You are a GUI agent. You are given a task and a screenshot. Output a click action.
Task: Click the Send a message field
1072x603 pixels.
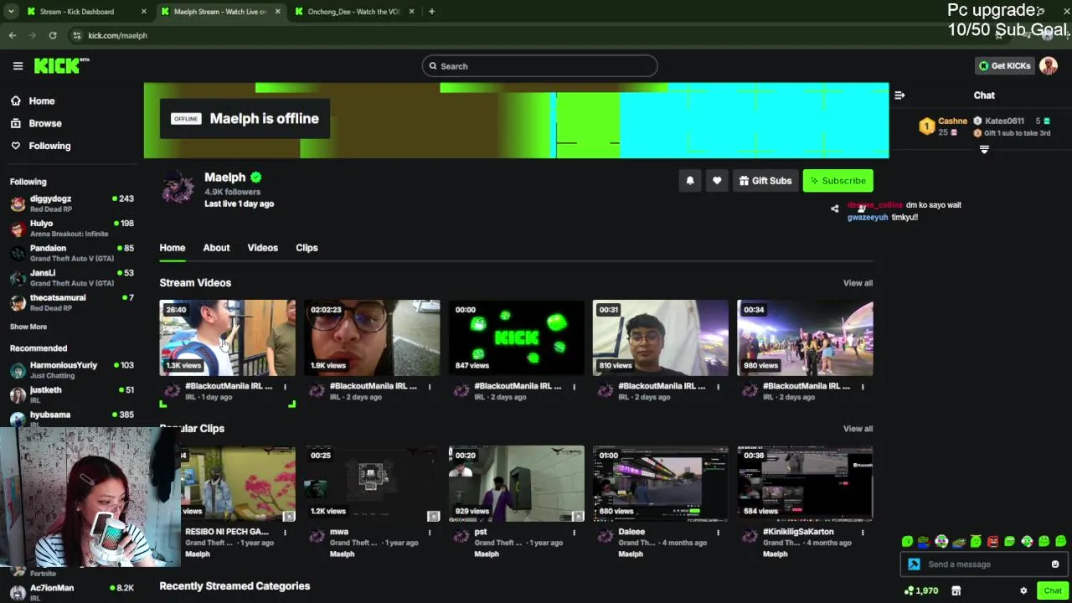[985, 564]
